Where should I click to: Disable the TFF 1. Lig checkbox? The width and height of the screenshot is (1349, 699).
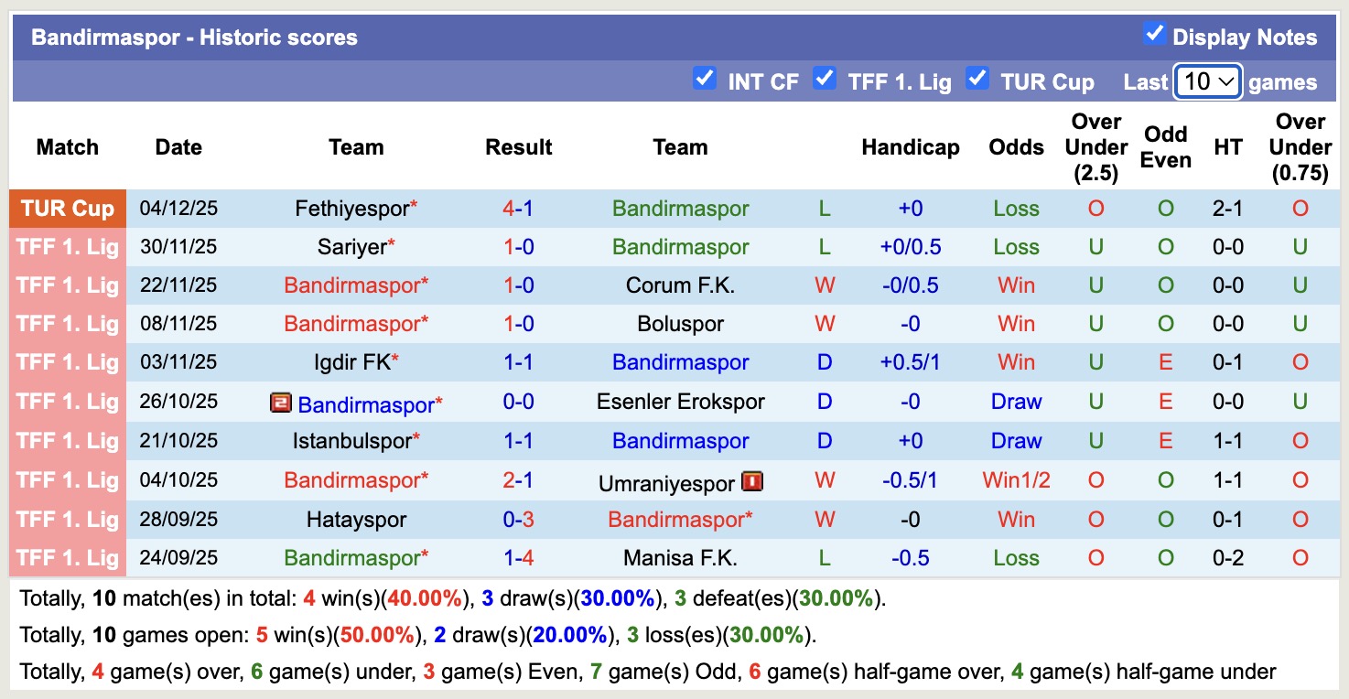[825, 79]
